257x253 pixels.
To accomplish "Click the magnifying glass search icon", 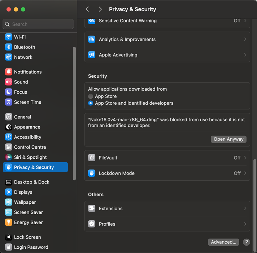I will (x=7, y=24).
